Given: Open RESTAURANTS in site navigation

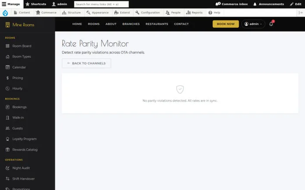Looking at the screenshot, I should coord(157,24).
